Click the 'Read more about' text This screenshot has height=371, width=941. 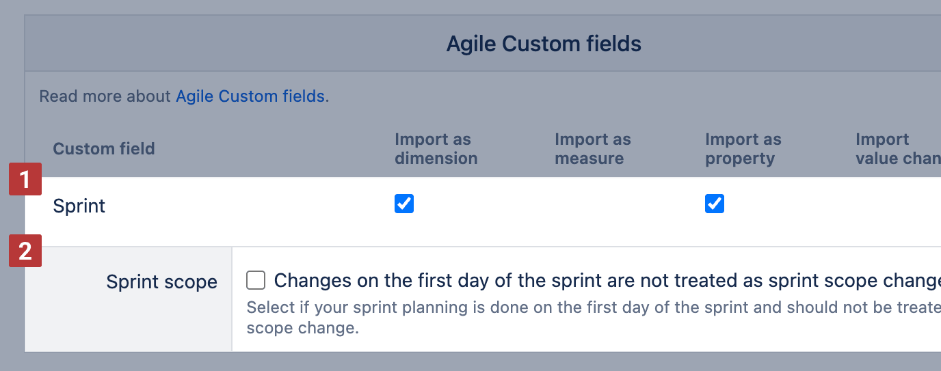click(105, 96)
